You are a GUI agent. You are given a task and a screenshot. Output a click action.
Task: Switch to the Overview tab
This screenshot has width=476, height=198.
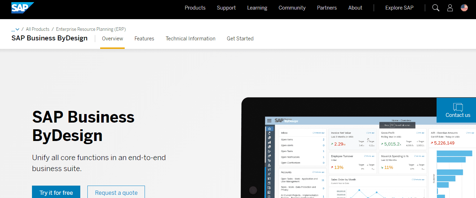112,39
